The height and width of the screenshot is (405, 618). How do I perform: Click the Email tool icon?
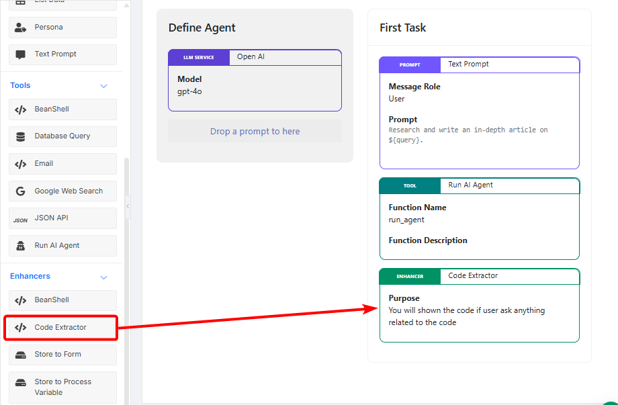coord(21,164)
